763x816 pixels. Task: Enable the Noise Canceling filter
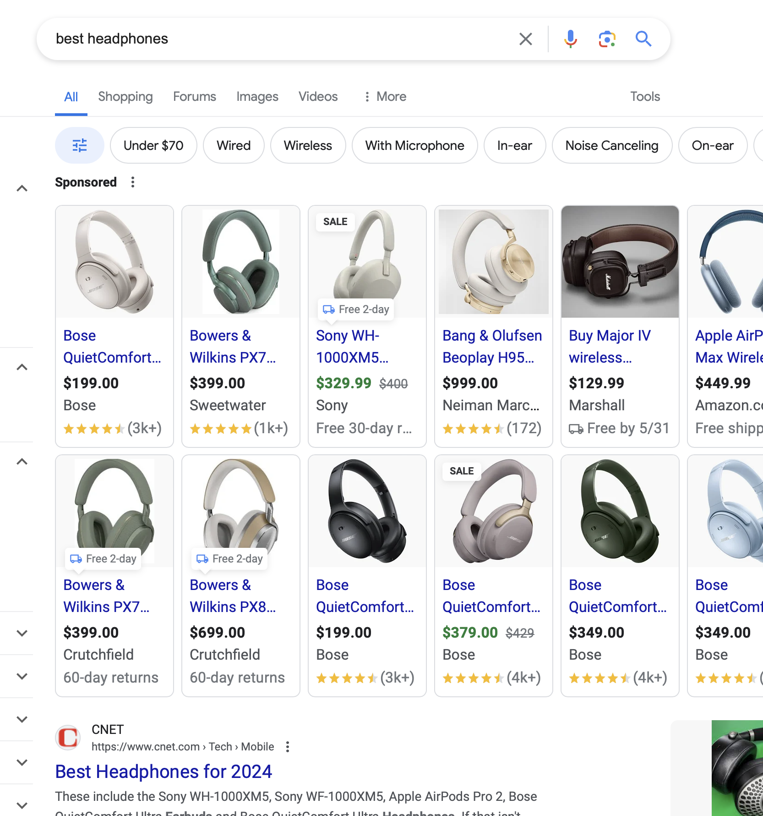tap(612, 145)
